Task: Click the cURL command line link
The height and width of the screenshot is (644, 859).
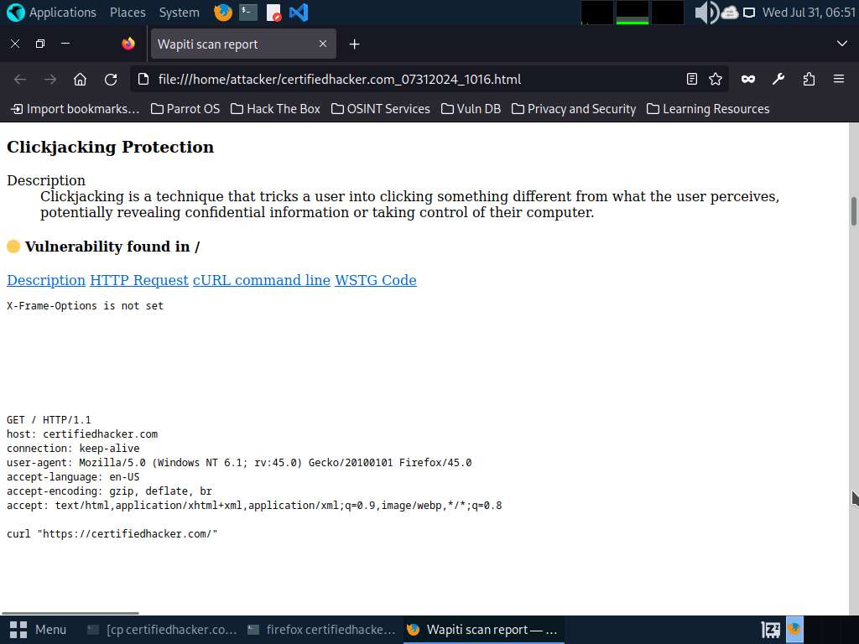Action: tap(262, 280)
